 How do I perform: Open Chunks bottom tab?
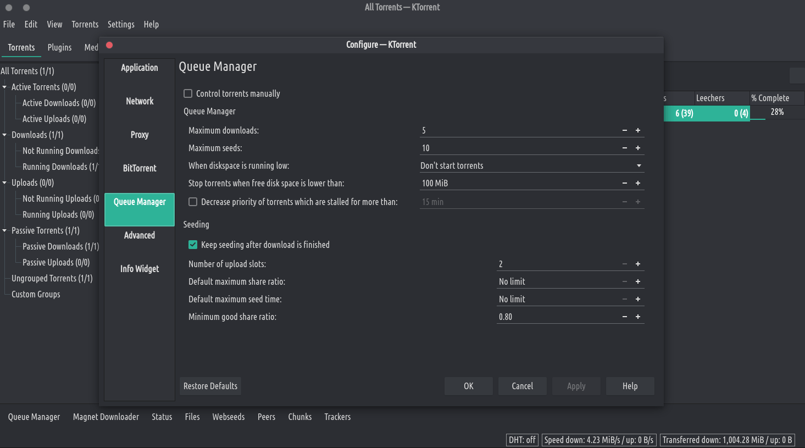[x=300, y=417]
